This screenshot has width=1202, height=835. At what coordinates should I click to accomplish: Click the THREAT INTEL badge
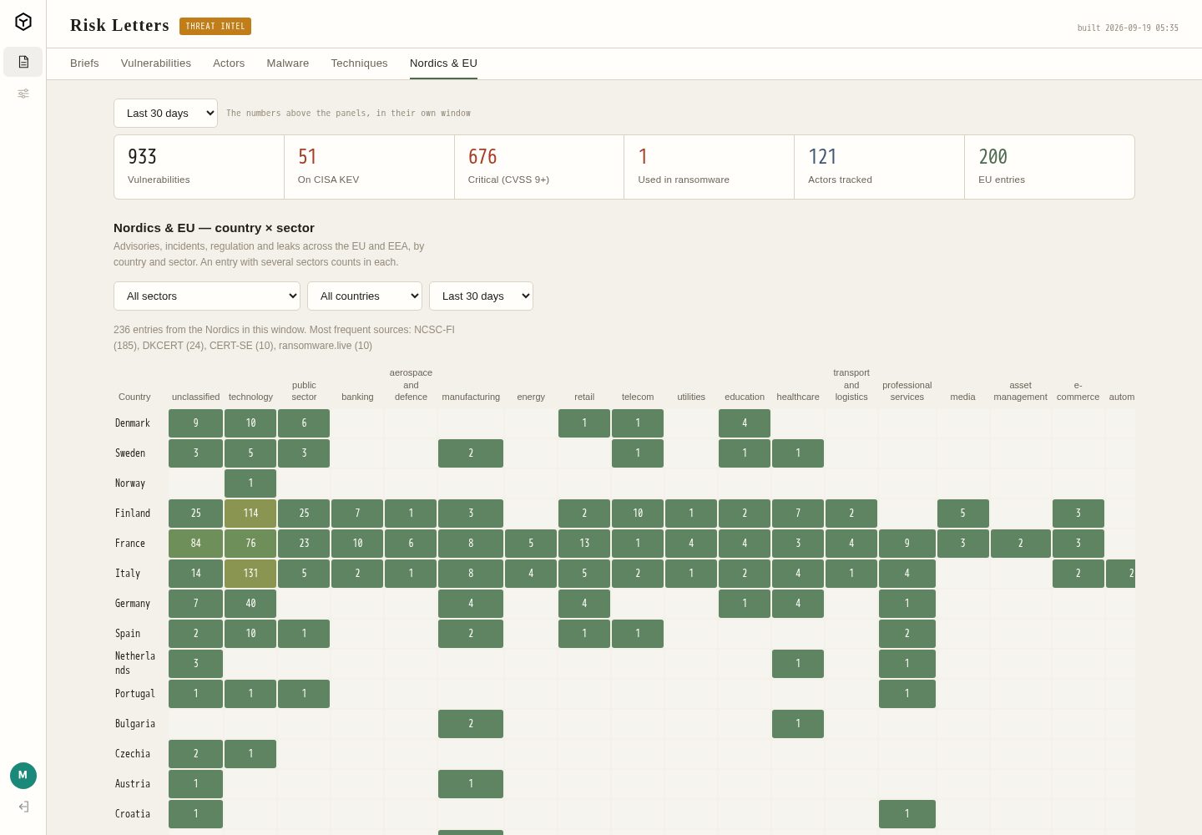point(215,26)
